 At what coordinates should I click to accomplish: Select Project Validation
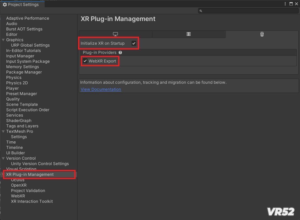tap(28, 190)
